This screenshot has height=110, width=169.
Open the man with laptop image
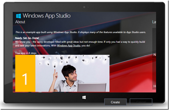coord(72,73)
